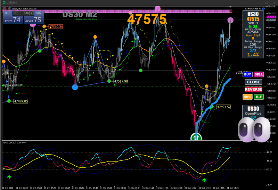
Task: Click the blue BUY button on the right panel
Action: [247, 74]
